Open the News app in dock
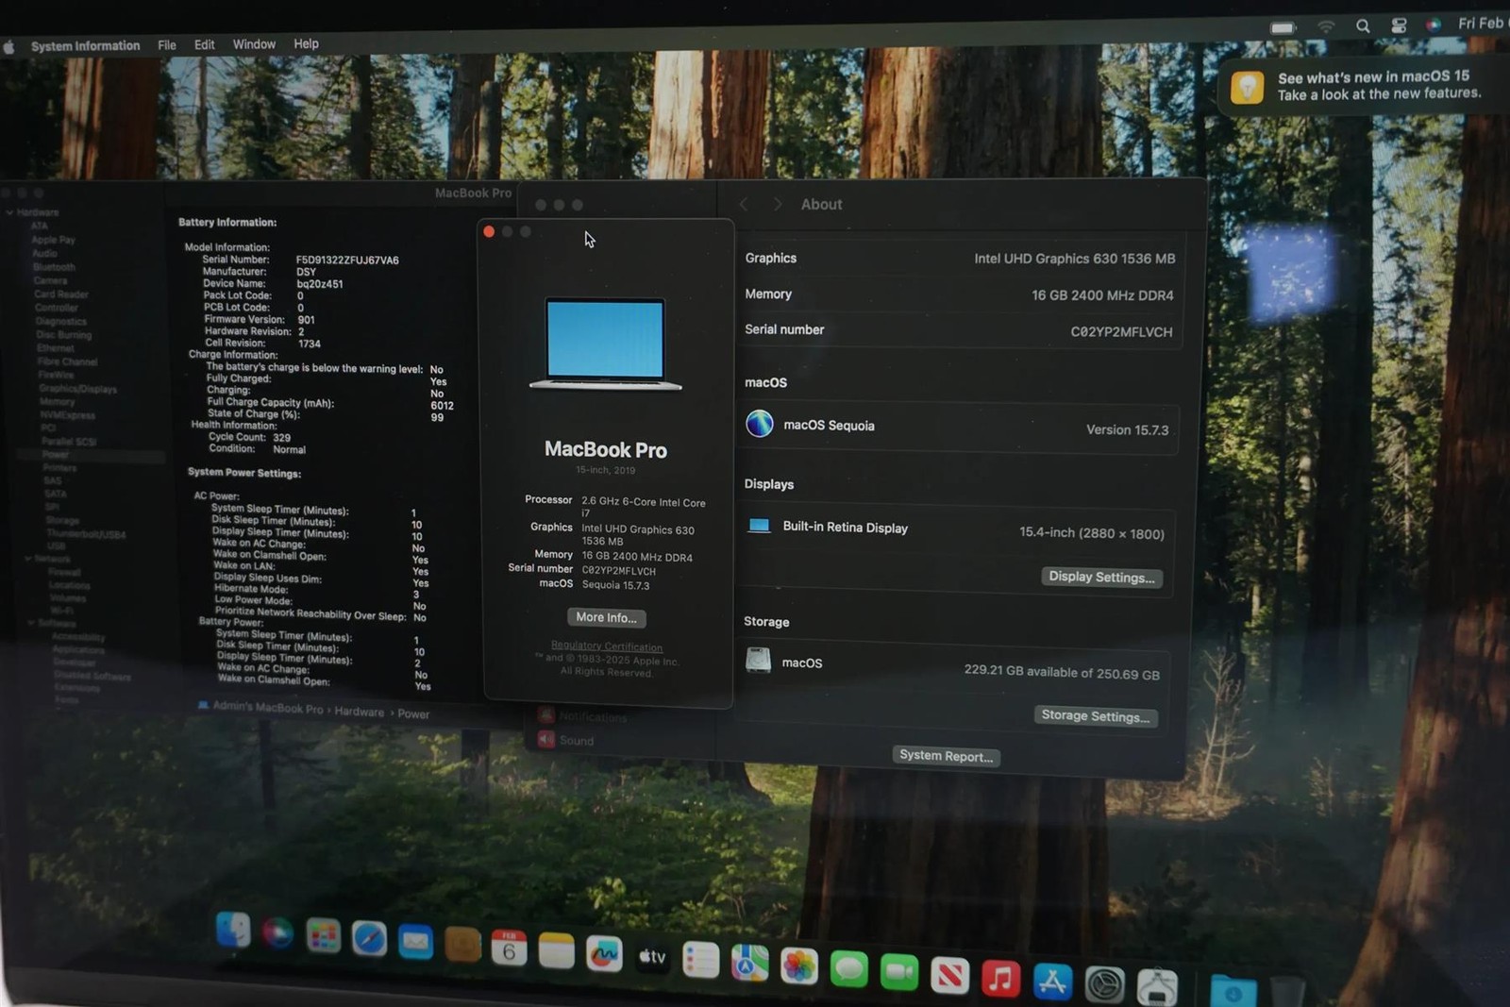 949,975
